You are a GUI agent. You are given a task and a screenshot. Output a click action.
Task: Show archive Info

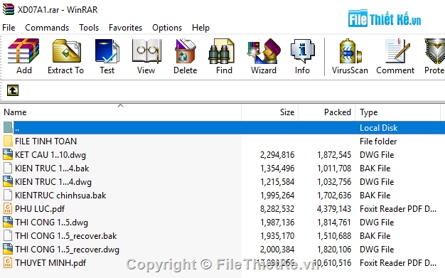[302, 56]
